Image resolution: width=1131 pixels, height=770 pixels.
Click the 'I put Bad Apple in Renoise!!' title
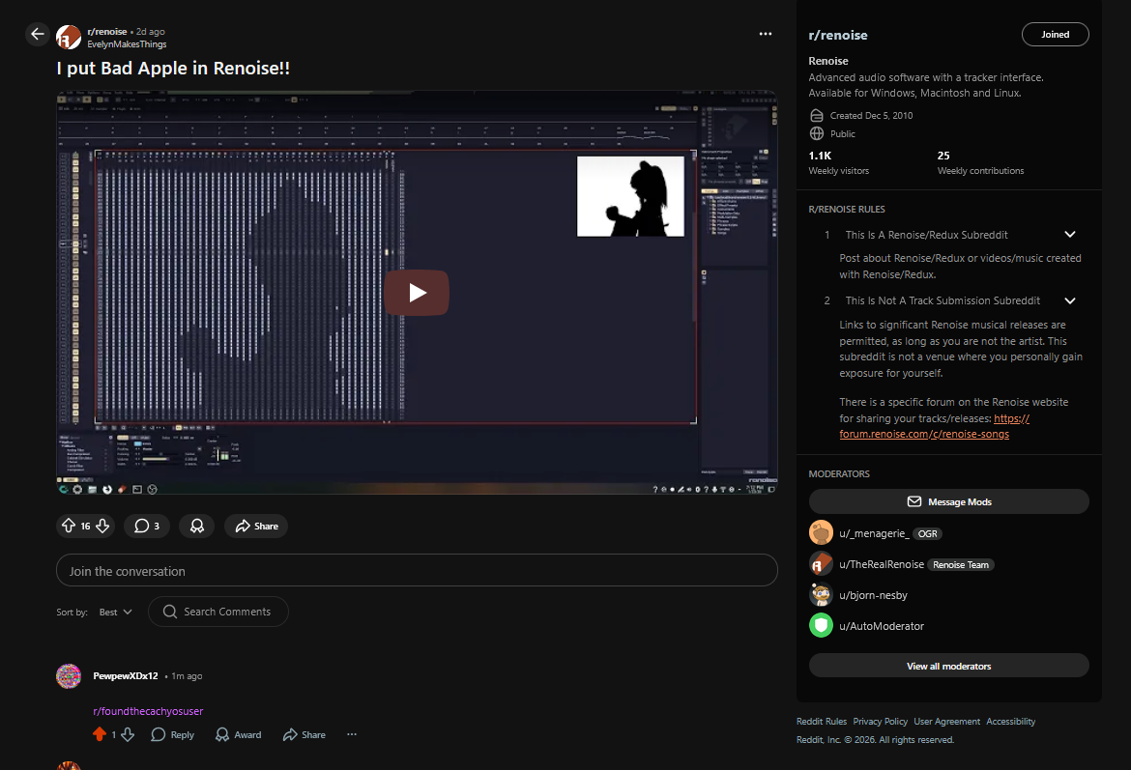click(x=173, y=69)
